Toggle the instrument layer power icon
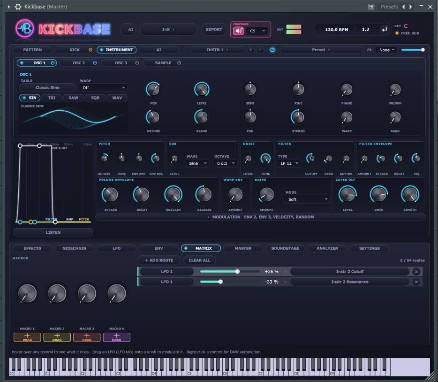438x382 pixels. click(x=272, y=50)
